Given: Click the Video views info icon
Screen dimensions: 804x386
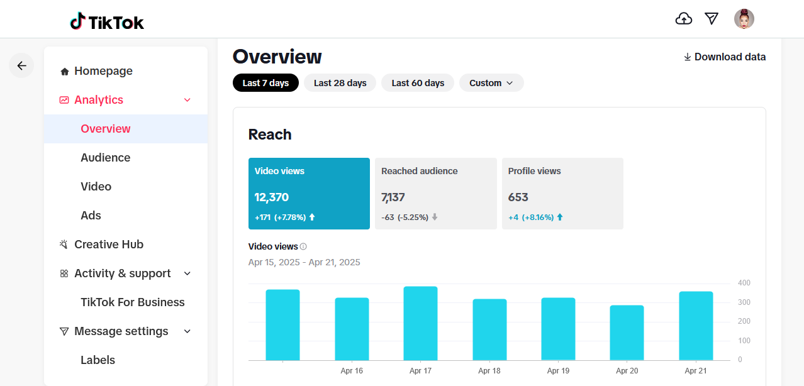Looking at the screenshot, I should [303, 246].
